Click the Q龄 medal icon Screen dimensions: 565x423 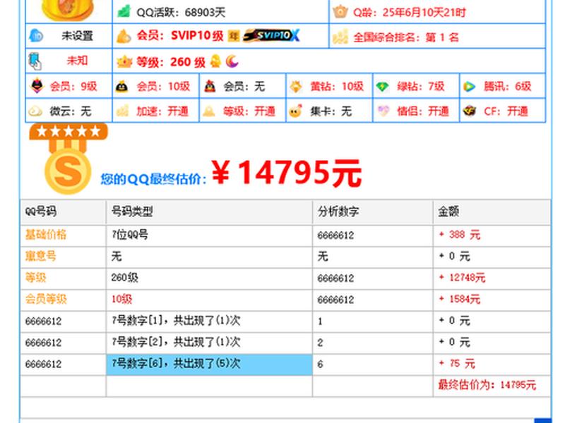point(340,11)
